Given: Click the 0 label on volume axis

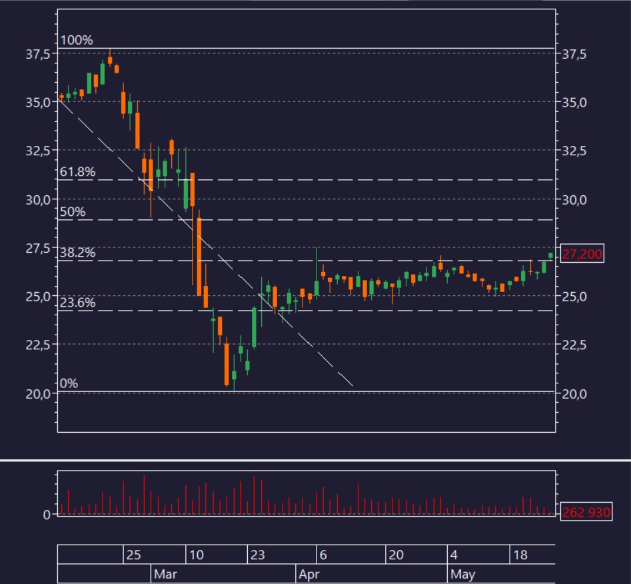Looking at the screenshot, I should [x=47, y=515].
